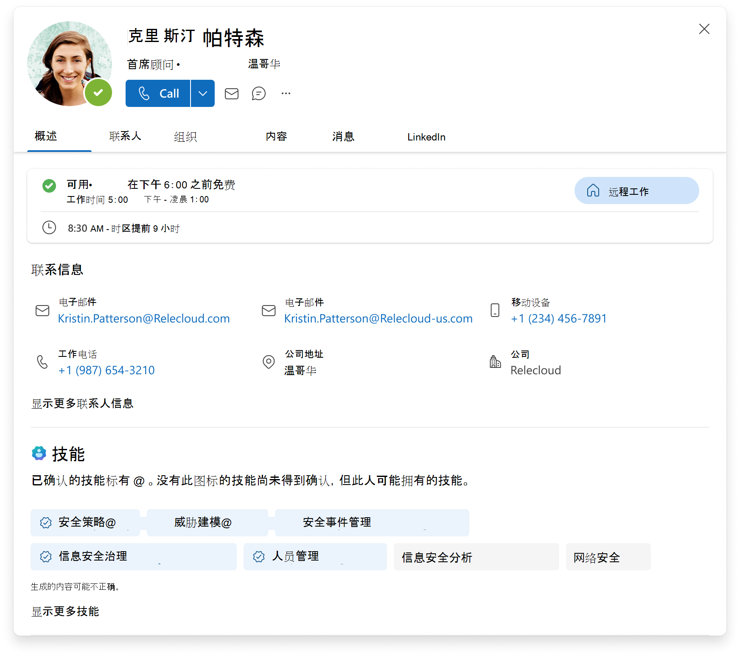
Task: Select the 安全策略@ skill chip
Action: (x=85, y=522)
